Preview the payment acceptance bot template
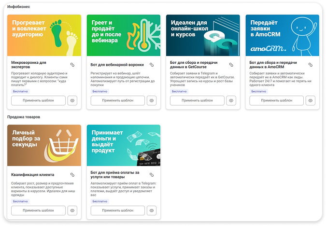The image size is (326, 226). tap(152, 211)
